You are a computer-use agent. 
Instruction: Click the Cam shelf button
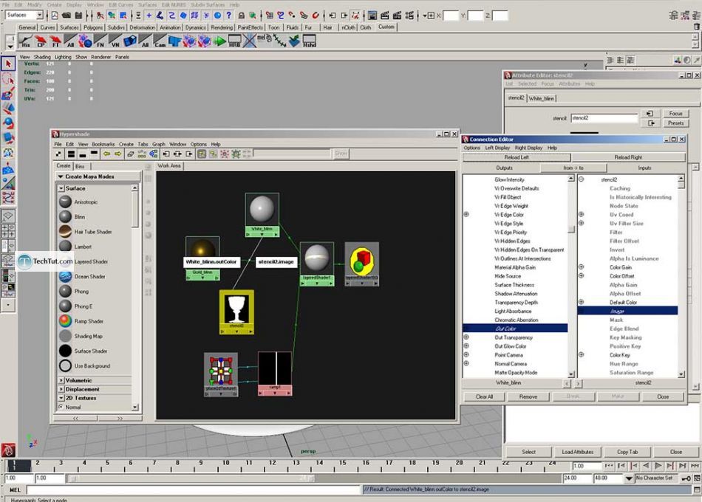tap(160, 41)
